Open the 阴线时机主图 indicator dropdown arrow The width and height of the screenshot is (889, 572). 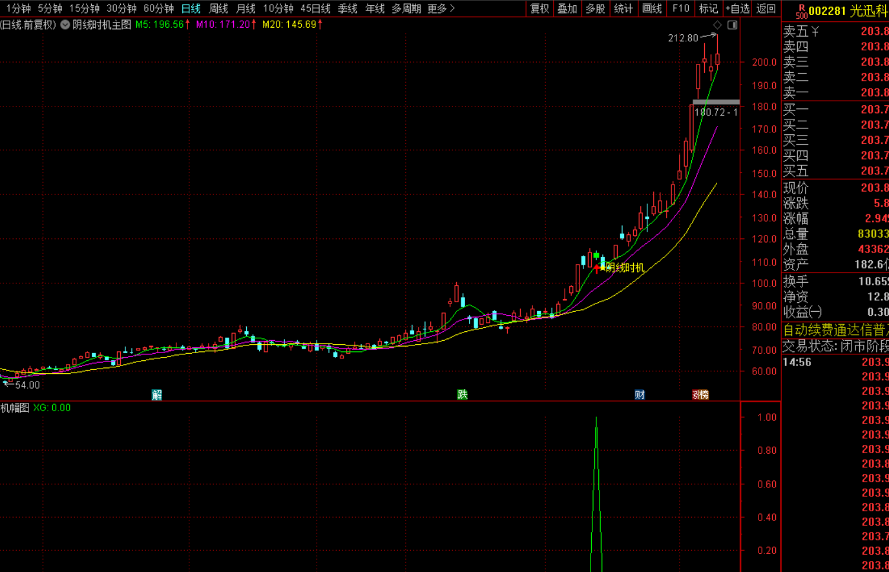pyautogui.click(x=65, y=25)
